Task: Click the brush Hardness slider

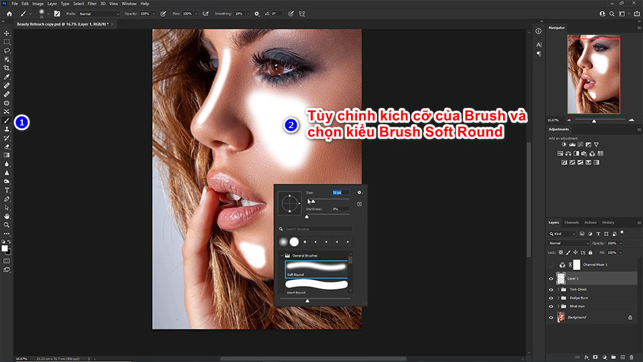Action: [328, 216]
